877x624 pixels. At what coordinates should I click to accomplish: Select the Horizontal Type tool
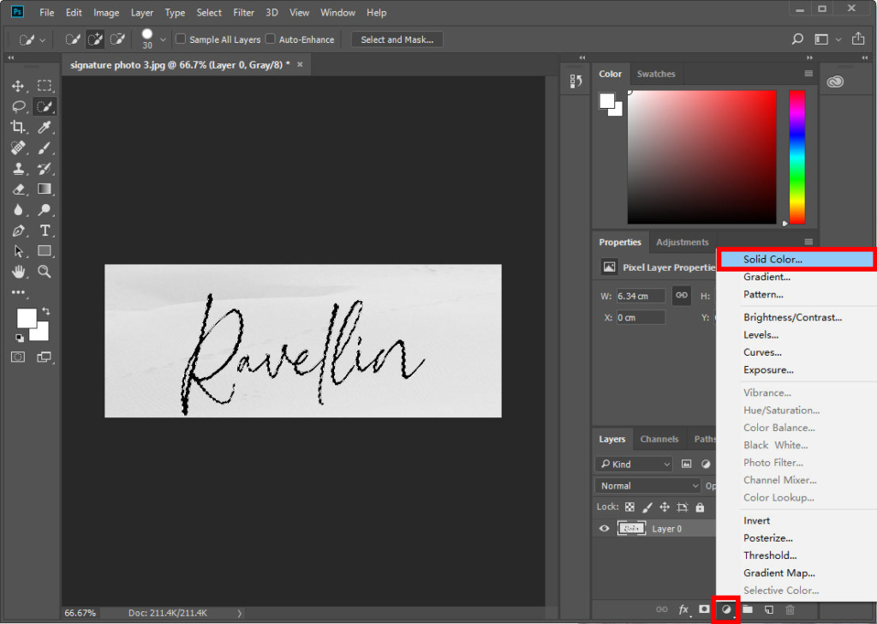(x=45, y=231)
